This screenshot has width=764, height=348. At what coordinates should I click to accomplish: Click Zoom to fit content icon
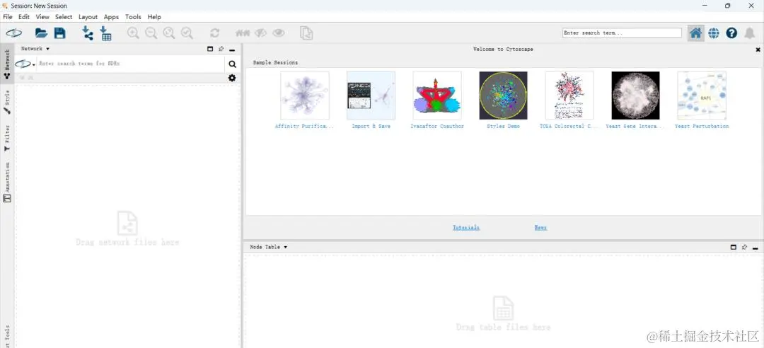[169, 33]
